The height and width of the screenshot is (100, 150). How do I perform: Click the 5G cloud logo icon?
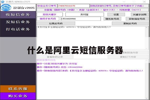coord(6,7)
